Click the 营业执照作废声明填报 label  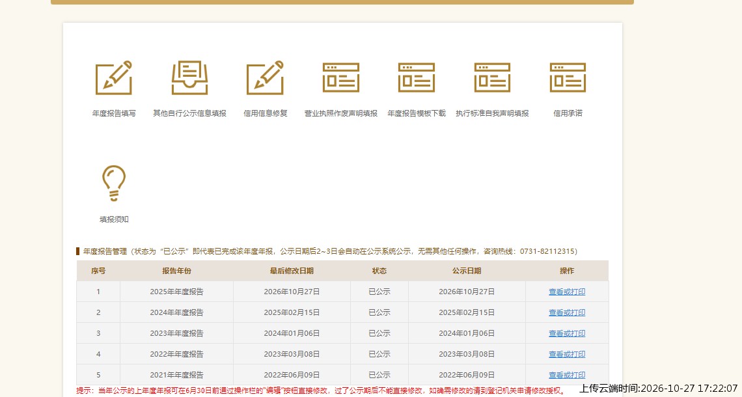(340, 113)
